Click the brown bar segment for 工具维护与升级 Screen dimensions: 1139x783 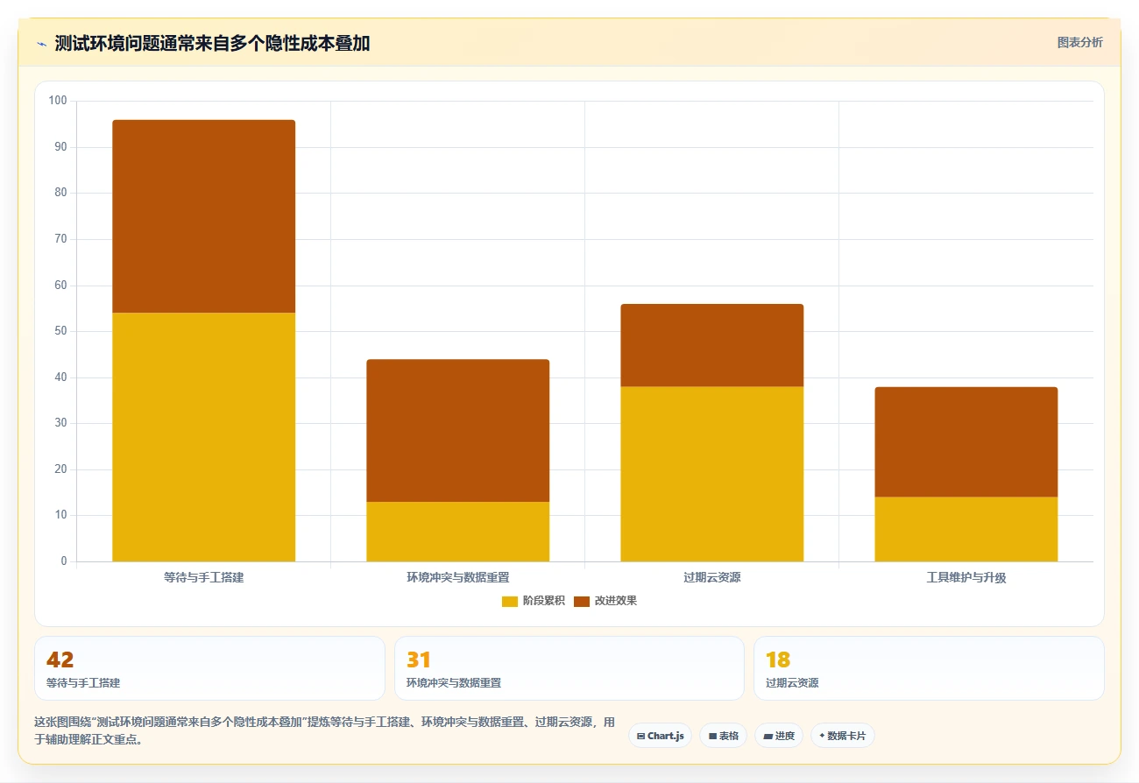(966, 442)
